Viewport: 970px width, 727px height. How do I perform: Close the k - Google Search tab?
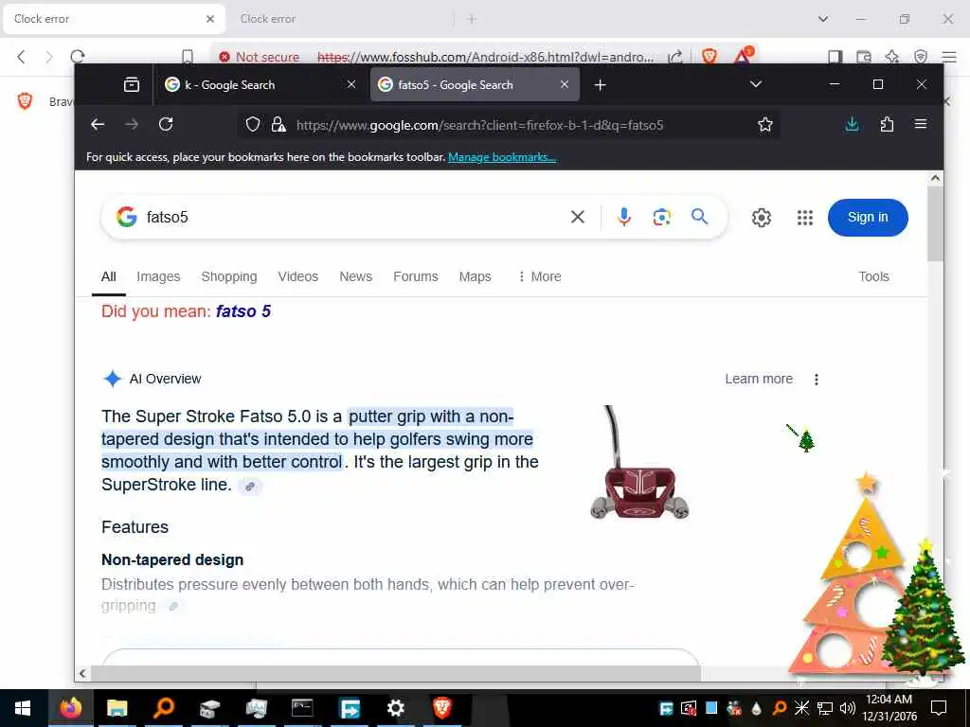(351, 84)
